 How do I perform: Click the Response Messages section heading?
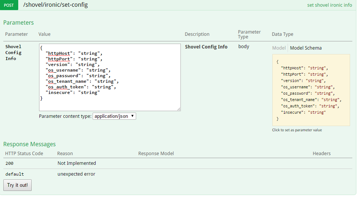(29, 144)
